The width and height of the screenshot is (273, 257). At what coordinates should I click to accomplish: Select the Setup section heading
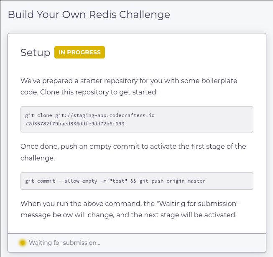(x=36, y=52)
